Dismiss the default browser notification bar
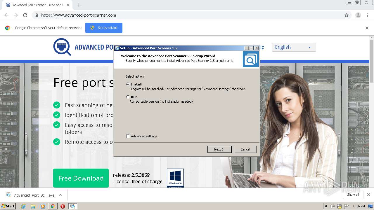 pyautogui.click(x=367, y=28)
